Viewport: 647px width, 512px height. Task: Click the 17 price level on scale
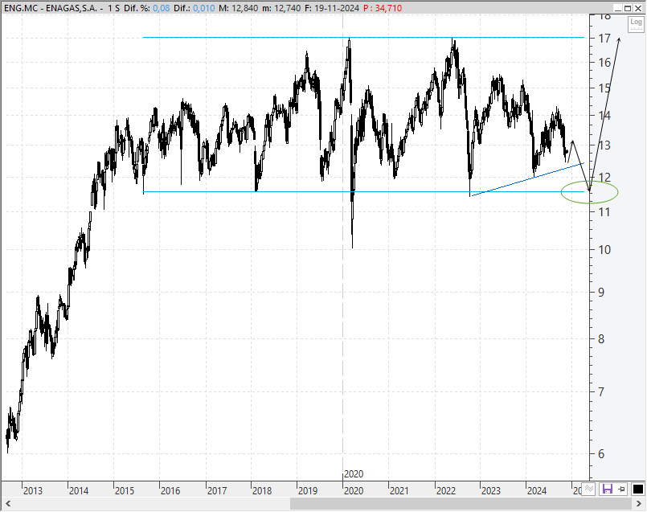[x=604, y=39]
